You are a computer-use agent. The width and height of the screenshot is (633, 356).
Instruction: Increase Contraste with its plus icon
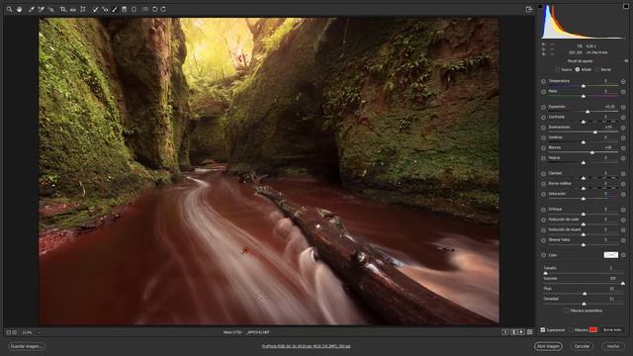(623, 118)
